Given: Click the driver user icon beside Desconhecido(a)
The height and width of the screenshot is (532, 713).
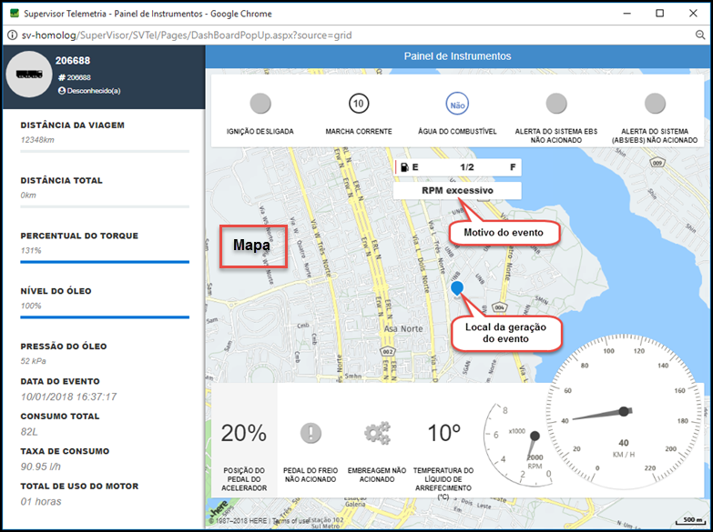Looking at the screenshot, I should (61, 90).
